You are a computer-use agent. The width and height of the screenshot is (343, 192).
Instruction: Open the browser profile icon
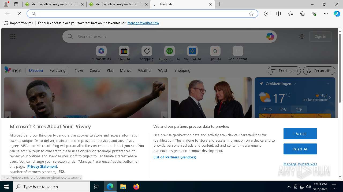coord(6,4)
